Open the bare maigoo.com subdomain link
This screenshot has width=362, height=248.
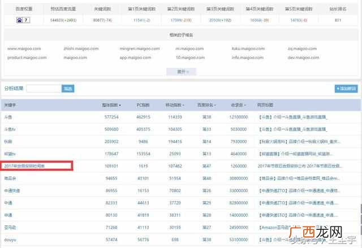75,58
